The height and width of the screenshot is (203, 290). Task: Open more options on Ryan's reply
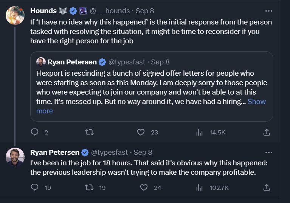tap(268, 153)
